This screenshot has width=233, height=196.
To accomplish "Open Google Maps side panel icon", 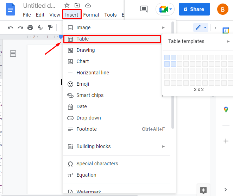I will pos(226,110).
